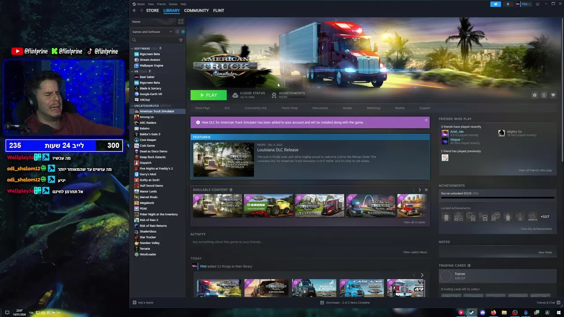The image size is (564, 317).
Task: Click View Latest News
Action: click(415, 252)
